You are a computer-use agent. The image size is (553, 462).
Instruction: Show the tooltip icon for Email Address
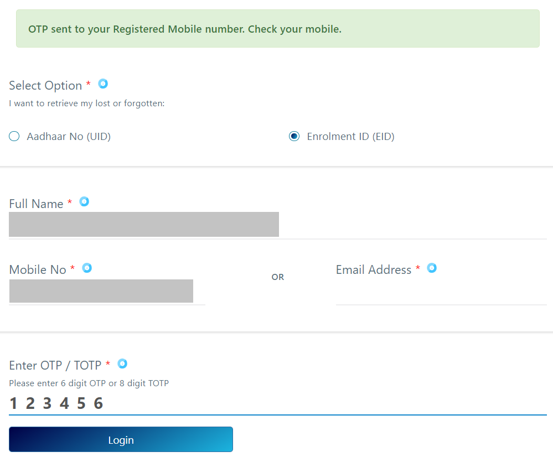(x=432, y=268)
